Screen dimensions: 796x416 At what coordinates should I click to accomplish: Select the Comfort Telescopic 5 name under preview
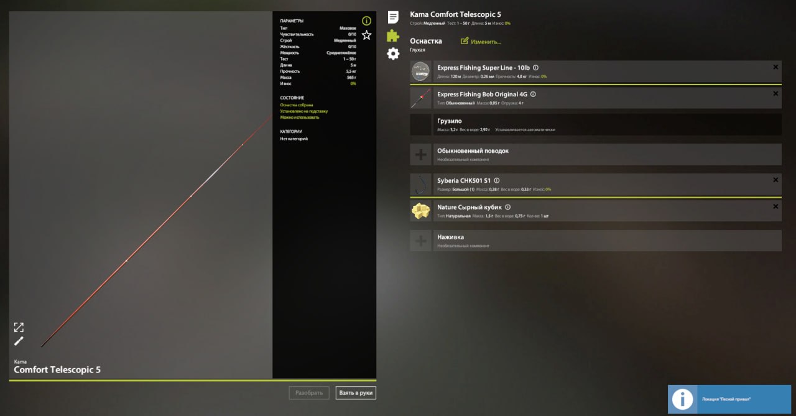(57, 370)
